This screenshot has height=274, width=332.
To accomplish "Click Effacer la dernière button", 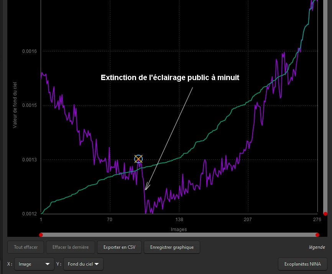I will (70, 247).
